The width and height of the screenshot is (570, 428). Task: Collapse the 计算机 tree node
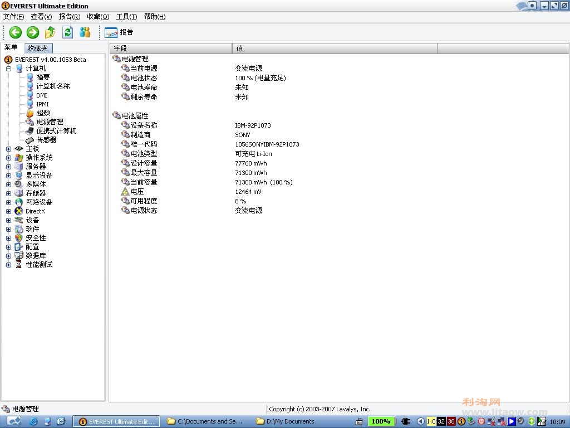point(9,69)
